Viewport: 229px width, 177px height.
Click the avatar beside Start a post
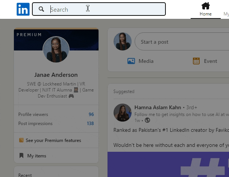coord(123,41)
